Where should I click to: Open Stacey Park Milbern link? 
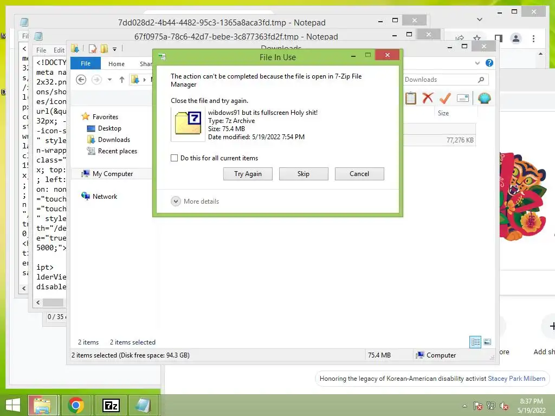pos(517,379)
